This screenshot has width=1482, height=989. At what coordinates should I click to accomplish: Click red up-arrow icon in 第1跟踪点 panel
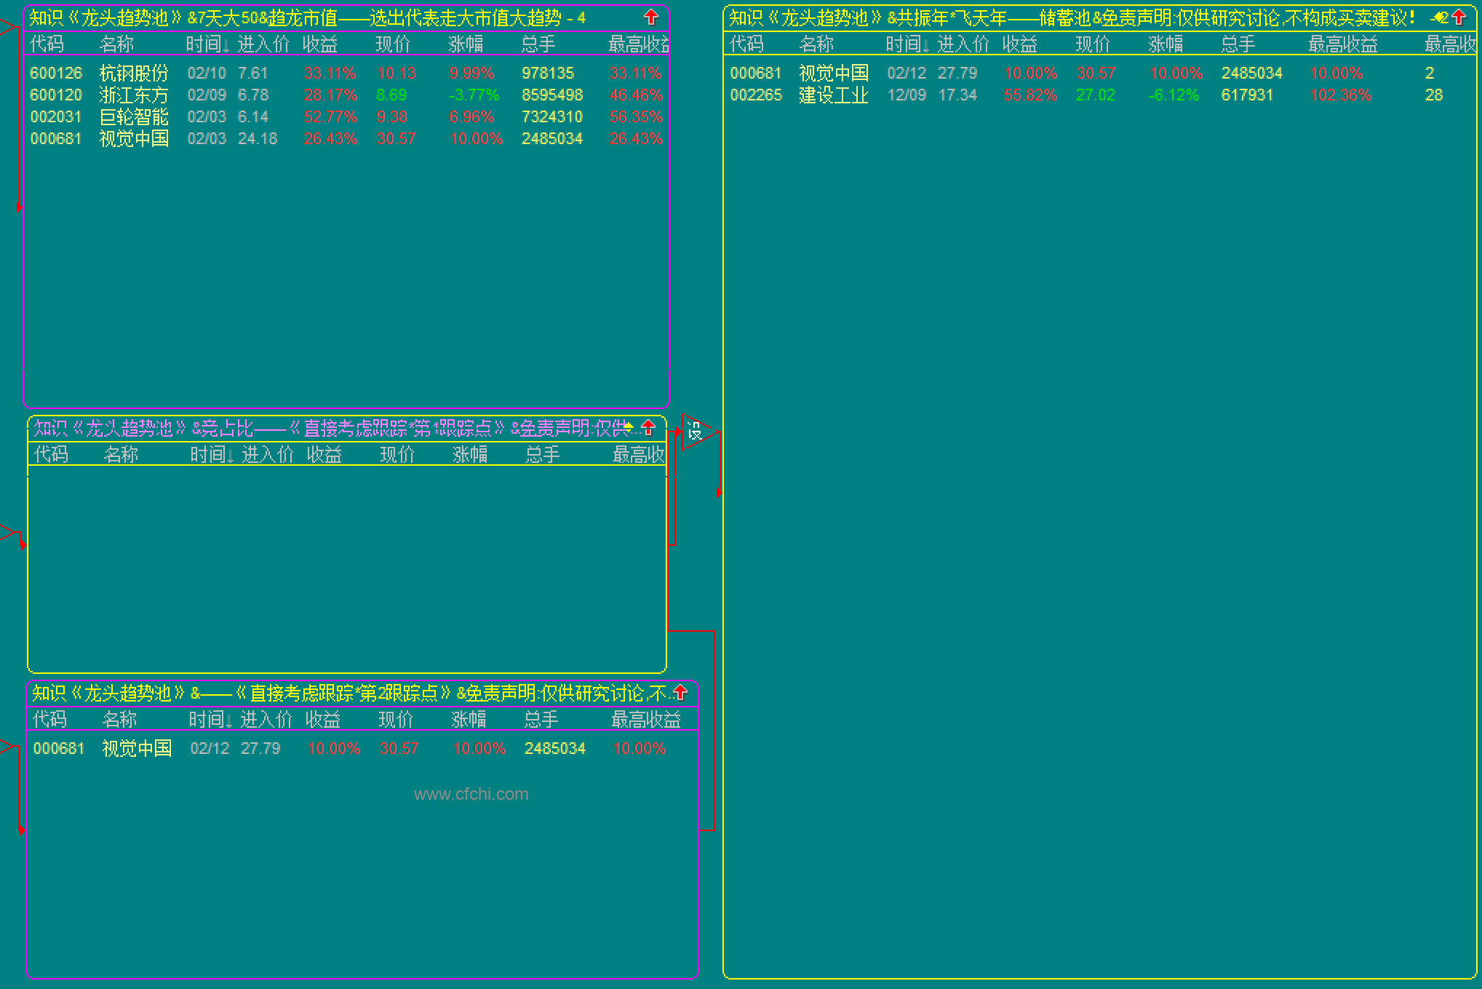[x=648, y=428]
